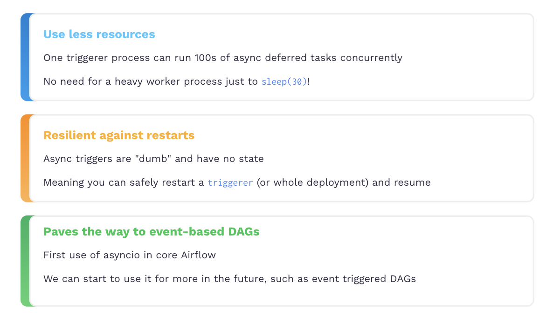The width and height of the screenshot is (553, 323).
Task: Click the line "We can start to use it for more"
Action: (229, 279)
